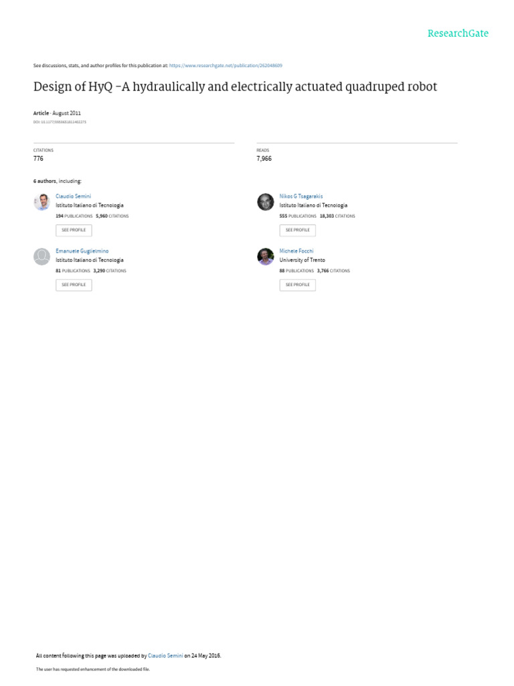The image size is (514, 686).
Task: Click the citations count 776
Action: click(38, 158)
